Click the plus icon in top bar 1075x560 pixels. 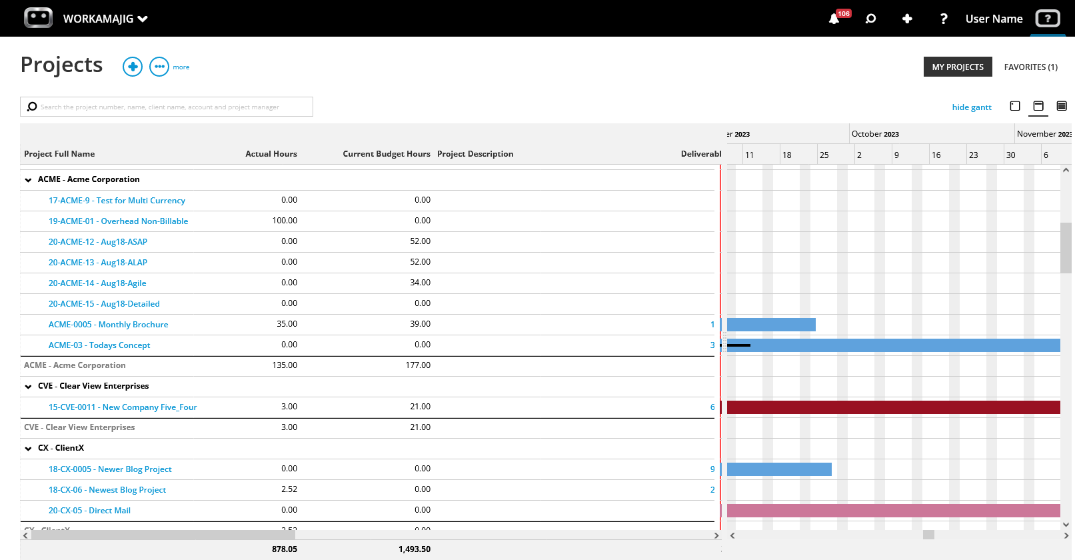(907, 19)
